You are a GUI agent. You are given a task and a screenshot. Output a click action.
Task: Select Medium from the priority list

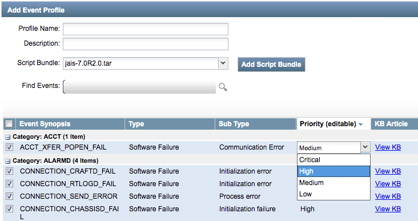(333, 183)
